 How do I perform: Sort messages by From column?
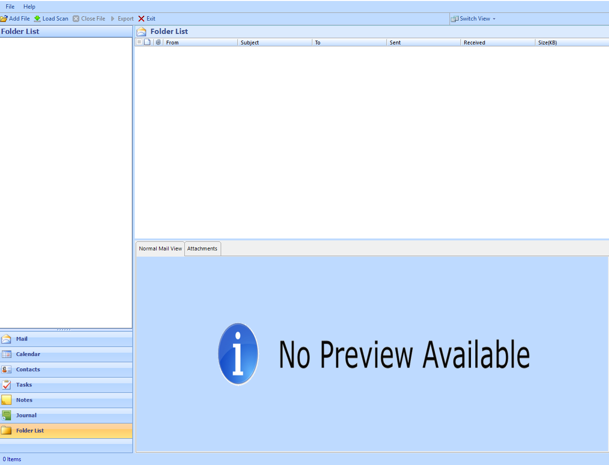[x=200, y=43]
